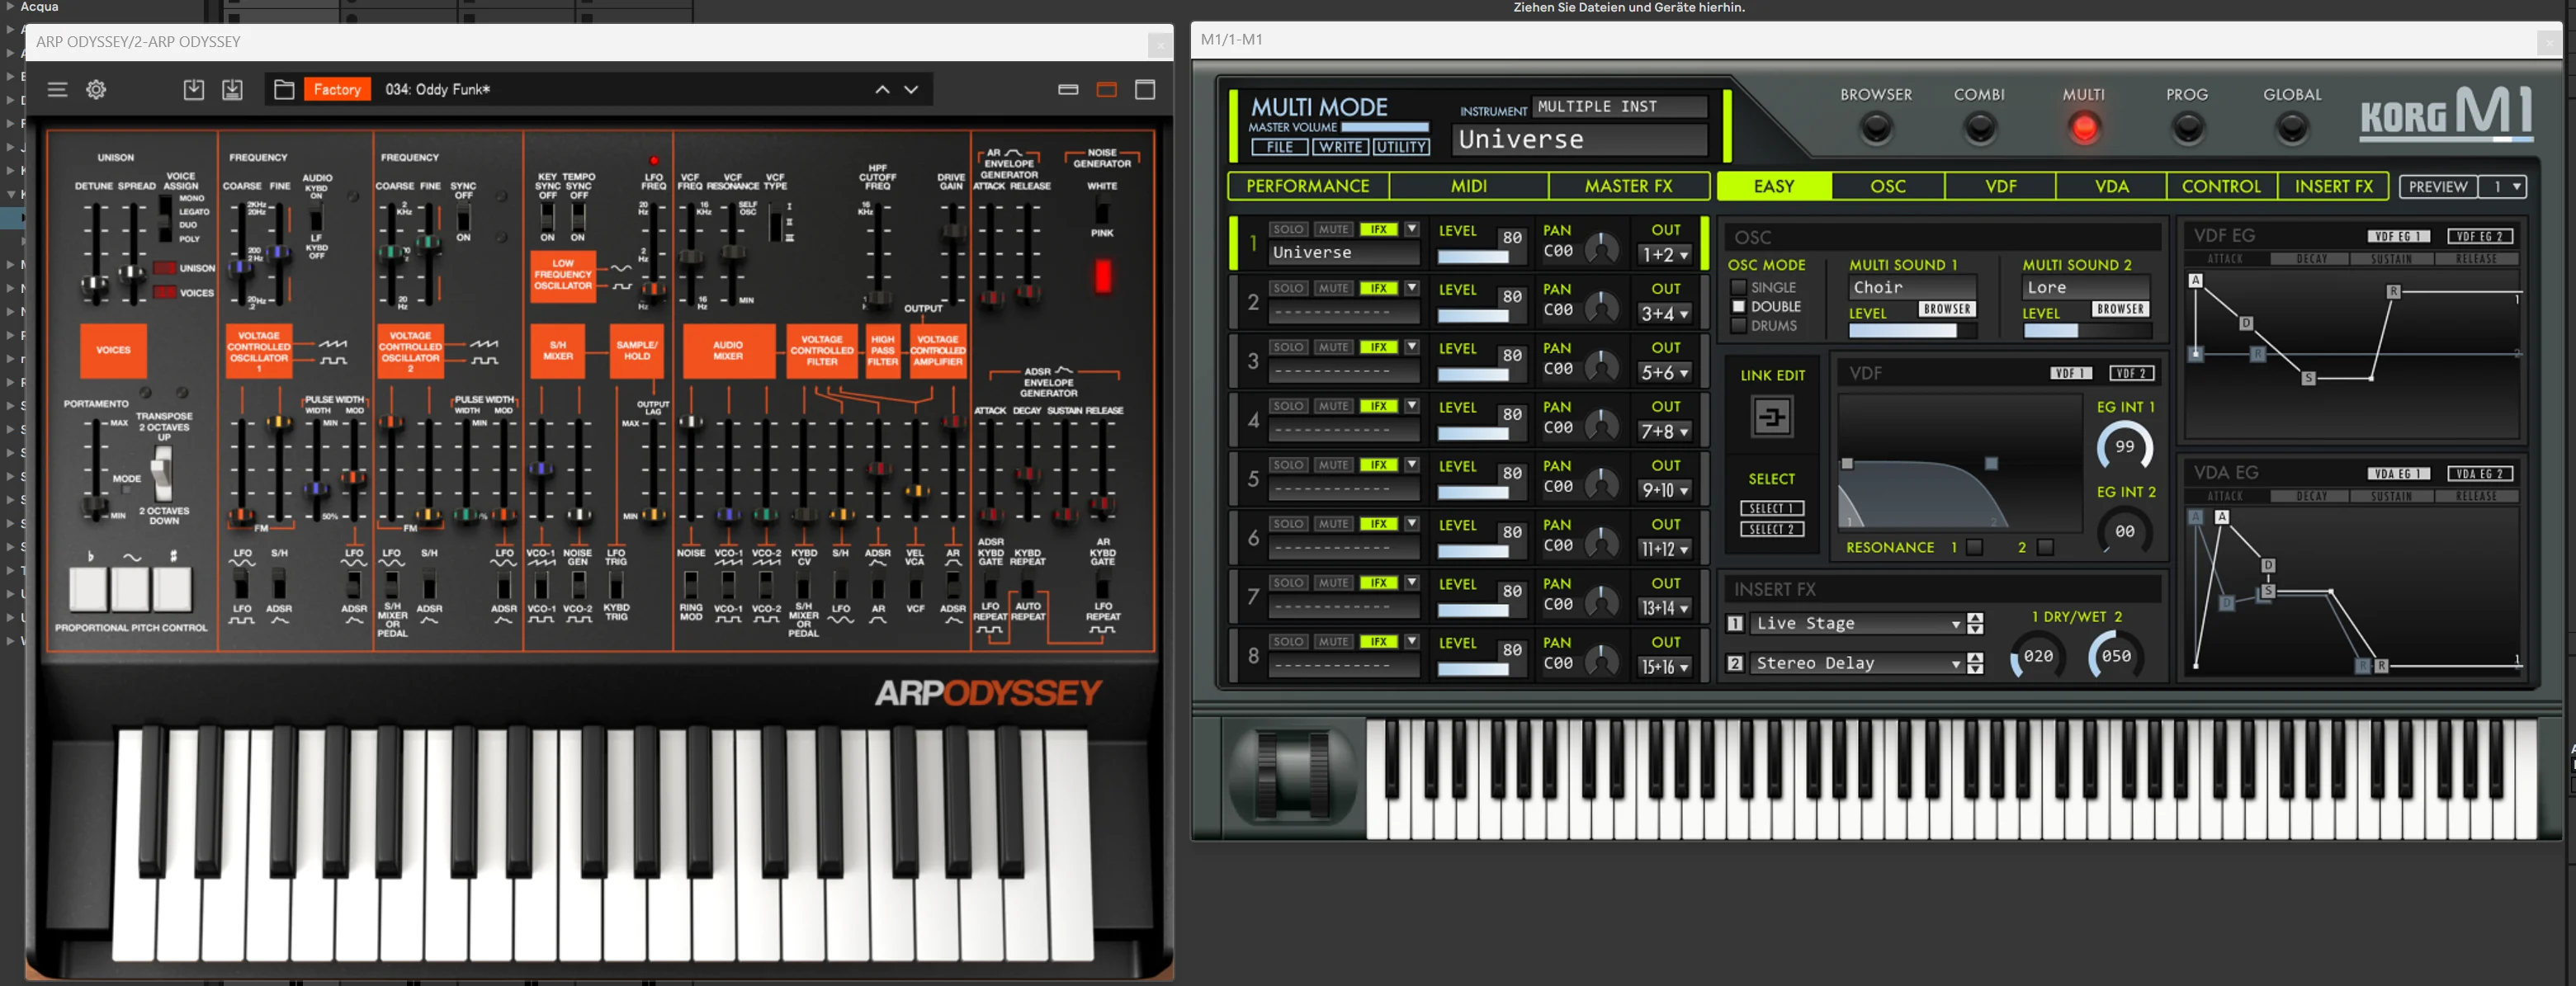Image resolution: width=2576 pixels, height=986 pixels.
Task: Adjust the M1 Master Volume slider
Action: (x=1384, y=127)
